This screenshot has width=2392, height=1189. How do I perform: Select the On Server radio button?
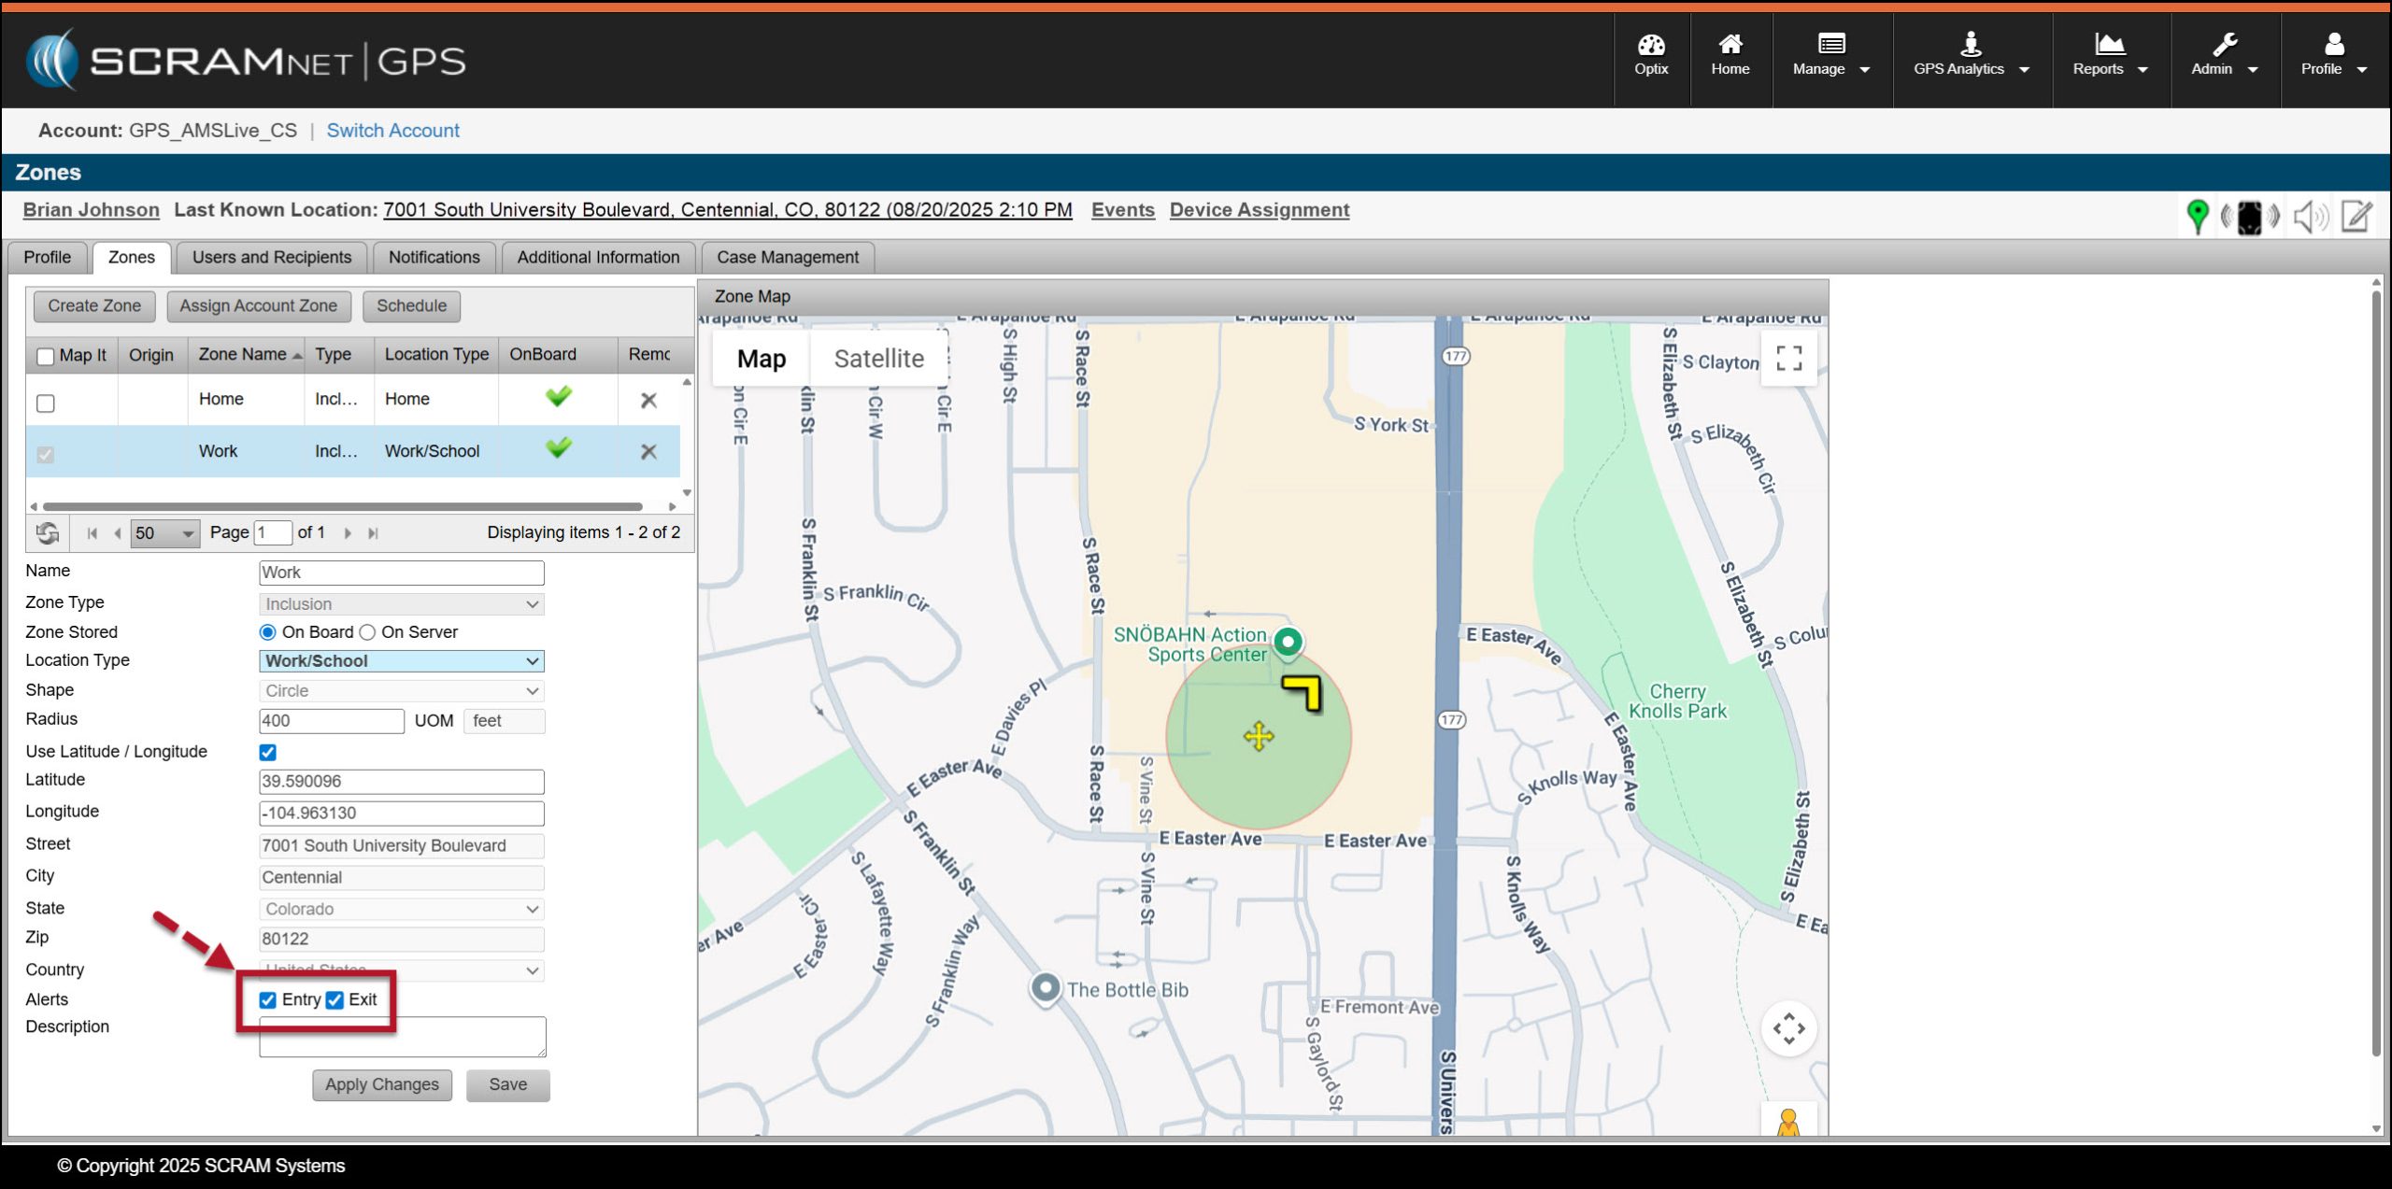coord(368,632)
